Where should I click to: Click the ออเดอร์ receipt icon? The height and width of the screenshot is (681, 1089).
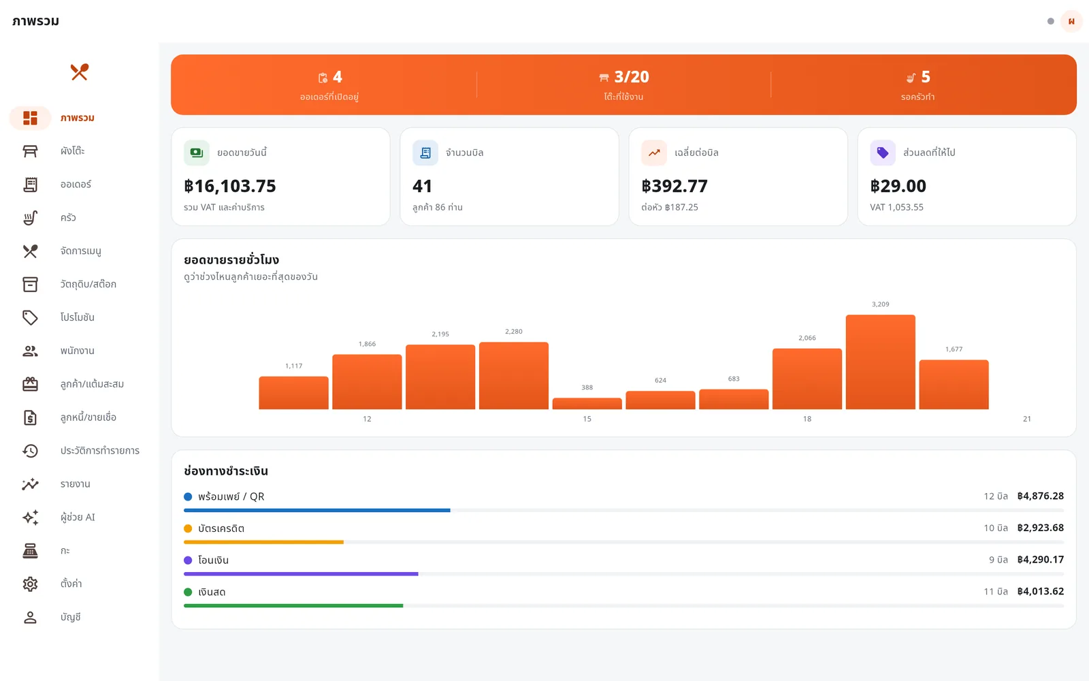click(x=30, y=185)
